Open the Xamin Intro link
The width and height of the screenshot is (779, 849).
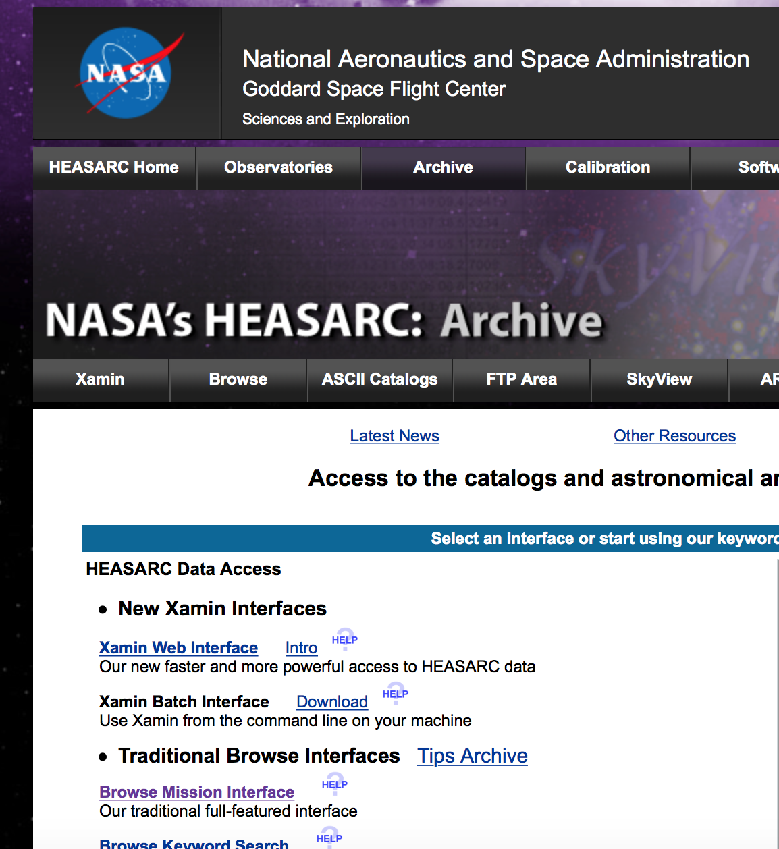click(x=301, y=648)
